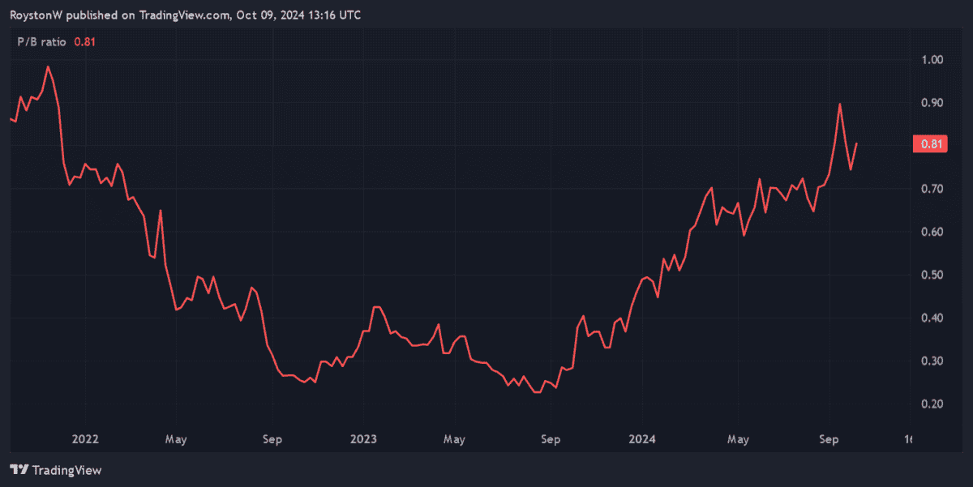The width and height of the screenshot is (973, 487).
Task: Click the Sep label following 2024
Action: point(829,439)
